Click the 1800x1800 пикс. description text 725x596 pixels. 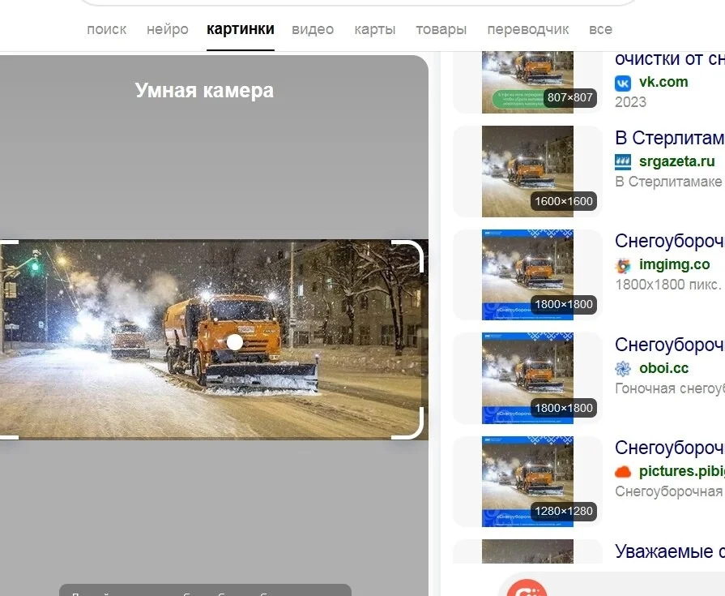point(668,285)
